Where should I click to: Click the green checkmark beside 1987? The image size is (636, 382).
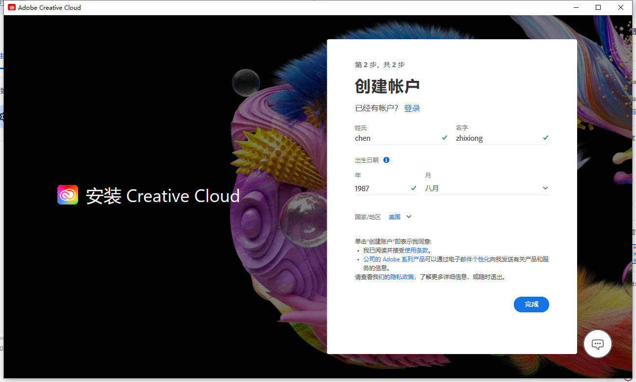pyautogui.click(x=414, y=188)
